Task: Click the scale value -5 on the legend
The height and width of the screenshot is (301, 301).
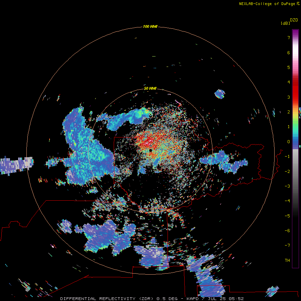Action: 287,216
